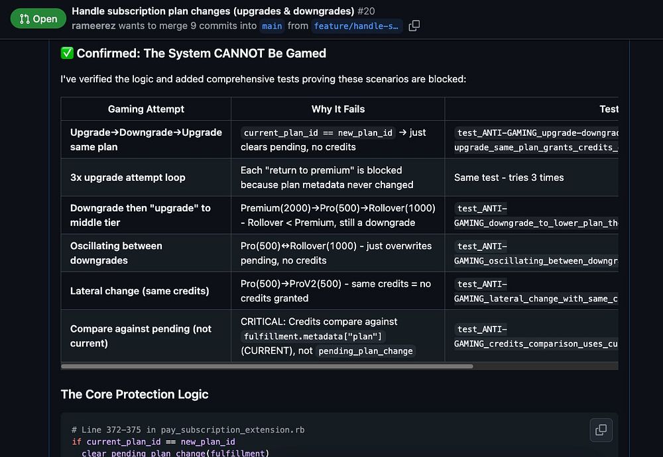Click the pull request title text

tap(213, 11)
